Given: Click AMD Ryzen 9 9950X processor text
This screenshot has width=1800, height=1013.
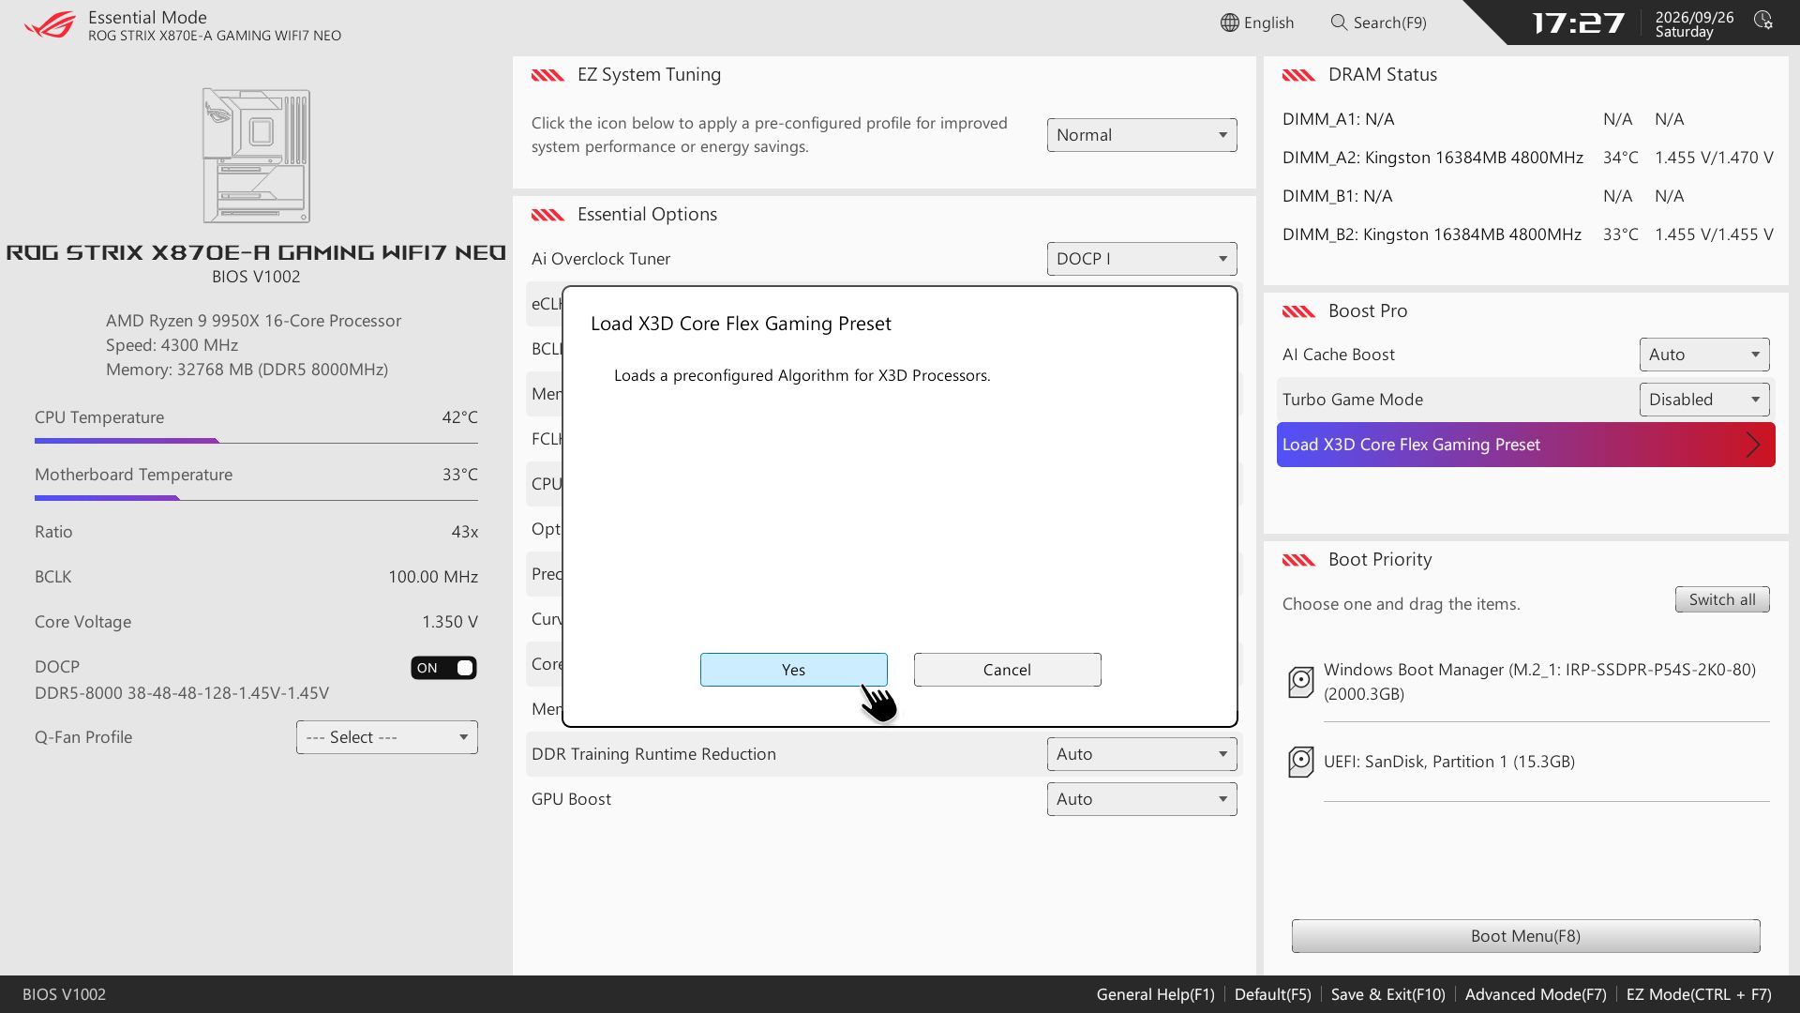Looking at the screenshot, I should 253,321.
